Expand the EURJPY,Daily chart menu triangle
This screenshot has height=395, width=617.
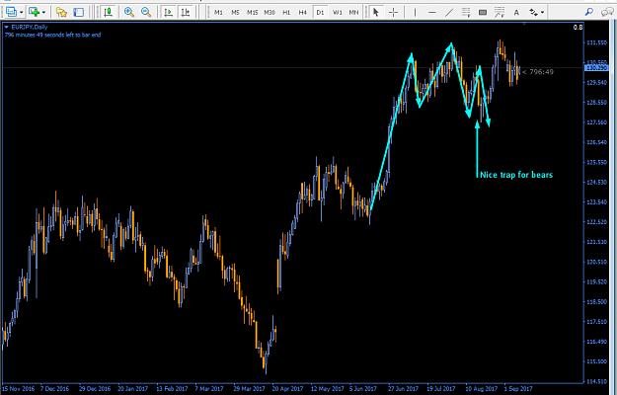[x=6, y=27]
